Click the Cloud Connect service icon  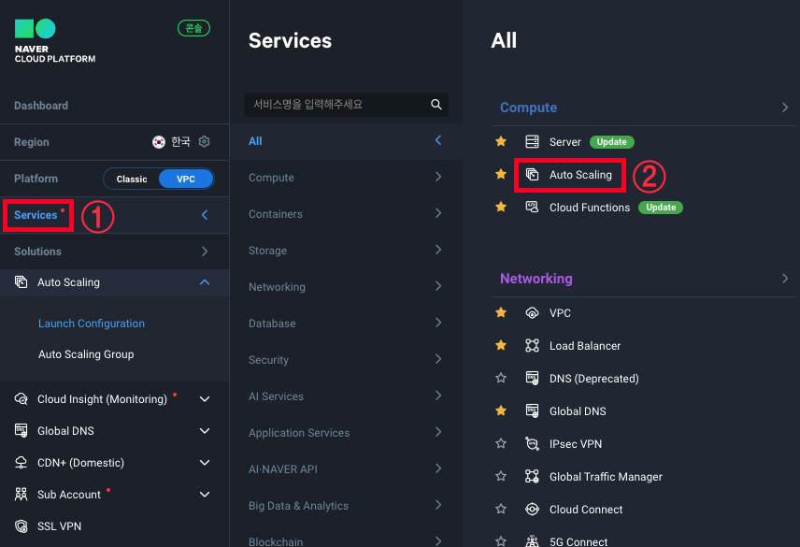pyautogui.click(x=532, y=510)
